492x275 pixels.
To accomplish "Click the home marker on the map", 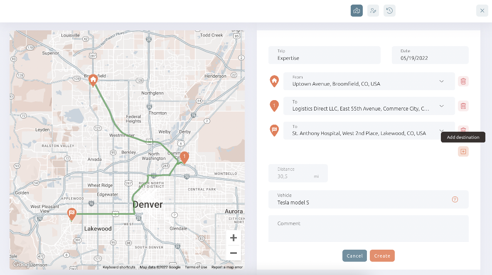I will 93,80.
